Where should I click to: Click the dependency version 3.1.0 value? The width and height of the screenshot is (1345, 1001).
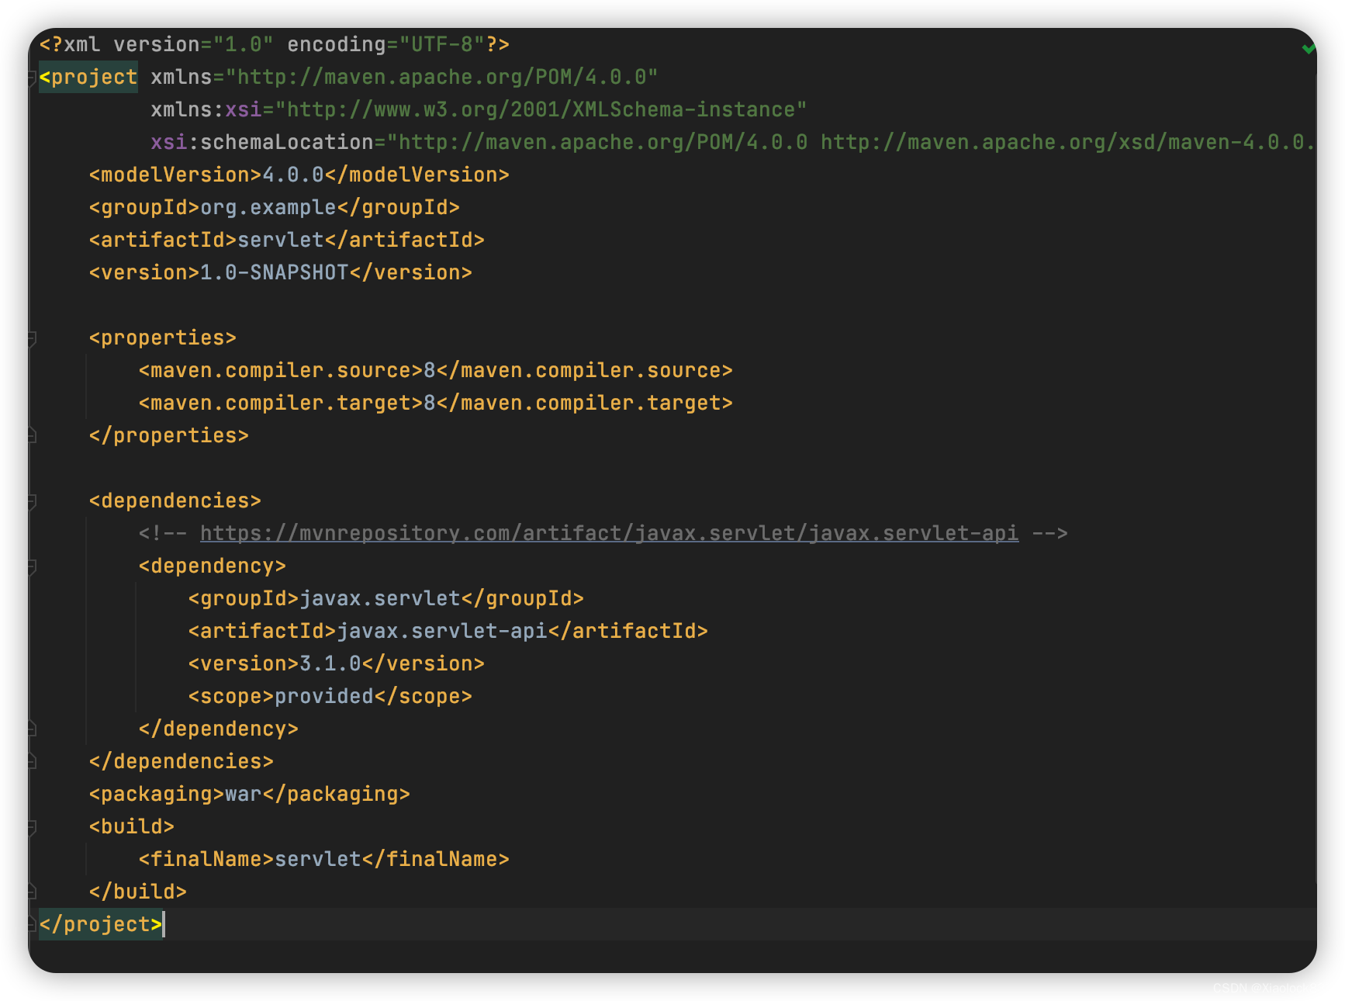330,663
